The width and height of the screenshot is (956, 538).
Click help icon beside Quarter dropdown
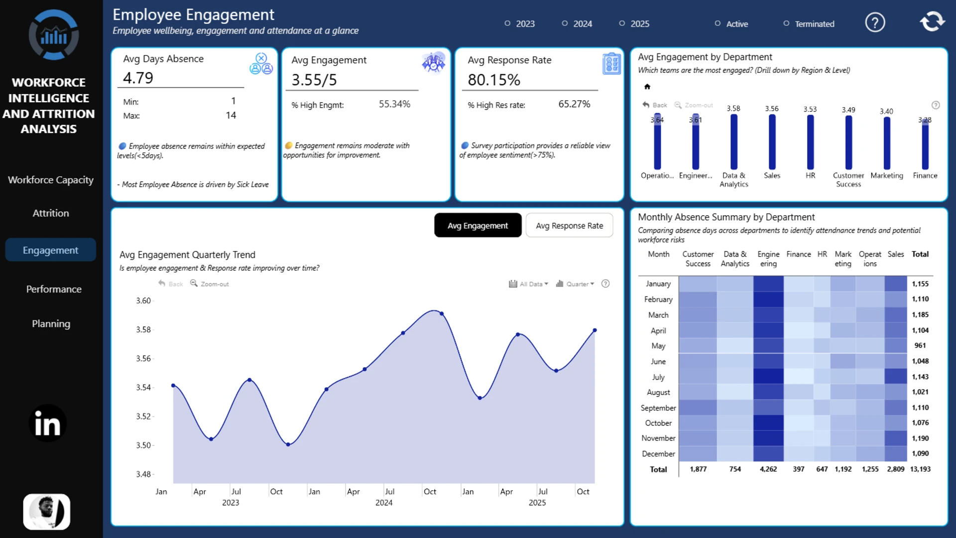(605, 283)
